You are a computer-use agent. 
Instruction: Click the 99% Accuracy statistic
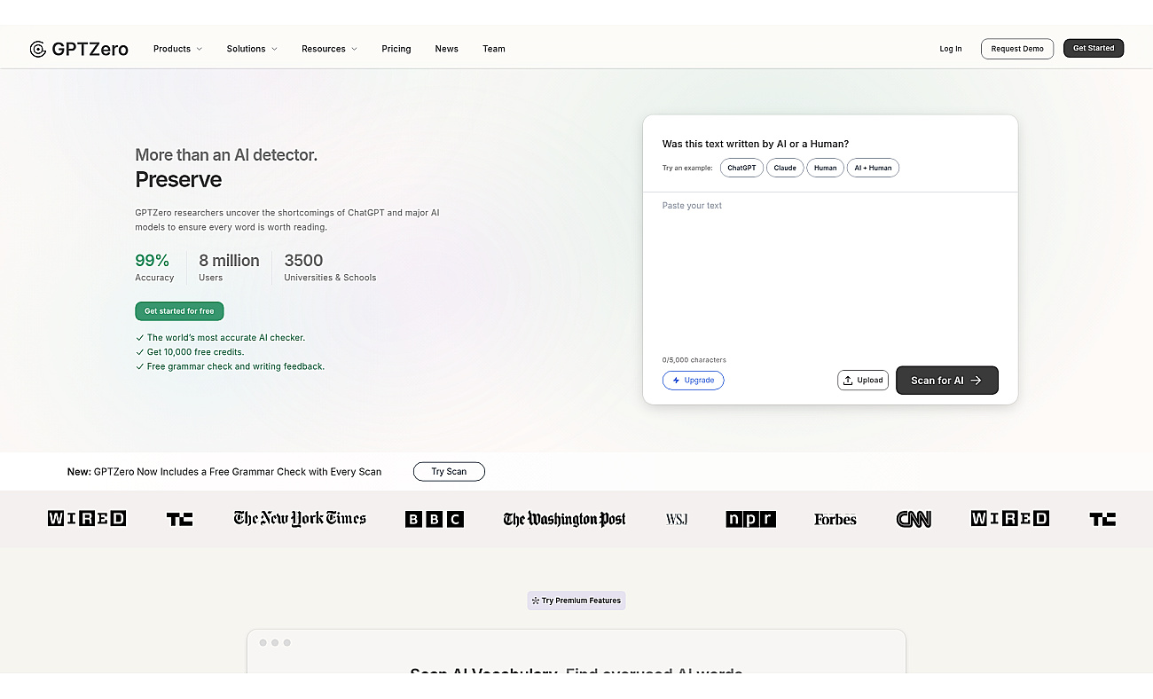tap(154, 267)
